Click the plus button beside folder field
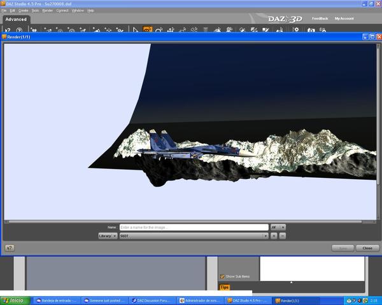This screenshot has height=305, width=382. 274,236
